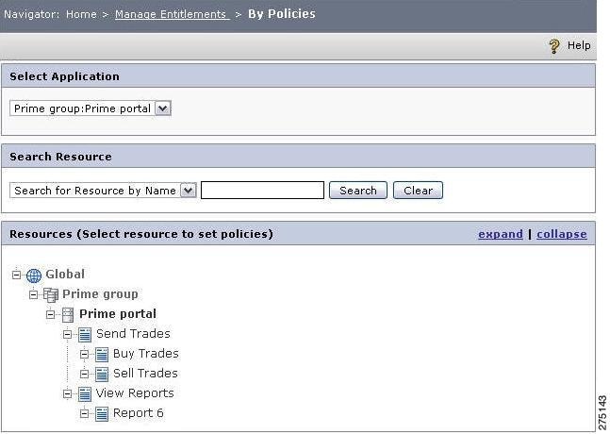Go to Home in the Navigator breadcrumb
This screenshot has width=610, height=434.
click(x=81, y=14)
